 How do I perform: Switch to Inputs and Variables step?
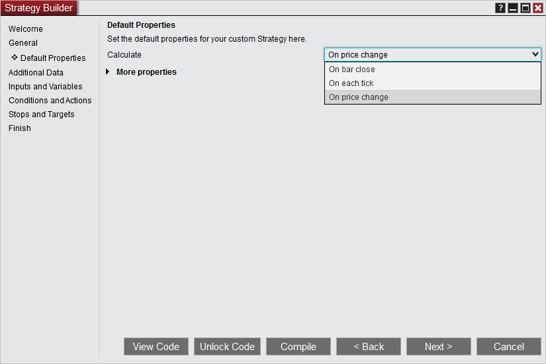(x=46, y=87)
